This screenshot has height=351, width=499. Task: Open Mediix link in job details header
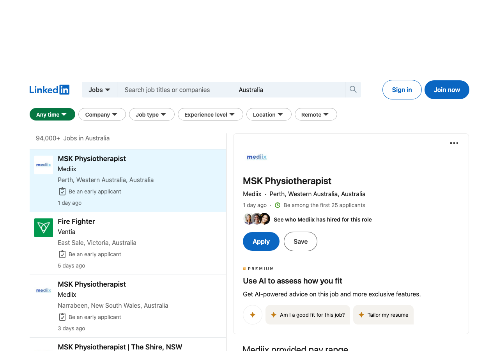(252, 194)
